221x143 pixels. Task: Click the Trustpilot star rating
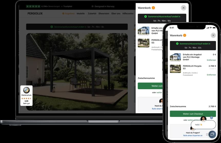point(33,6)
